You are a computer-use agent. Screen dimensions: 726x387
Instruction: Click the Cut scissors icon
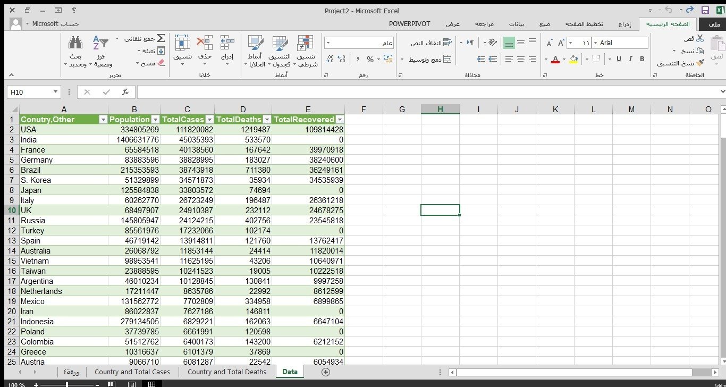click(699, 39)
